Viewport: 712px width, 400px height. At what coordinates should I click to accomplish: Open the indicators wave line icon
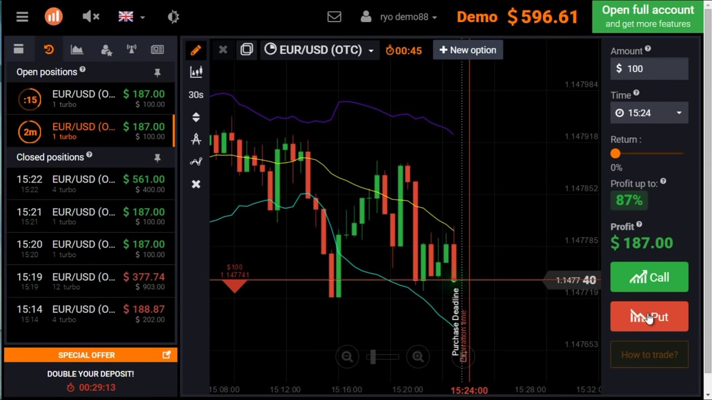tap(196, 162)
